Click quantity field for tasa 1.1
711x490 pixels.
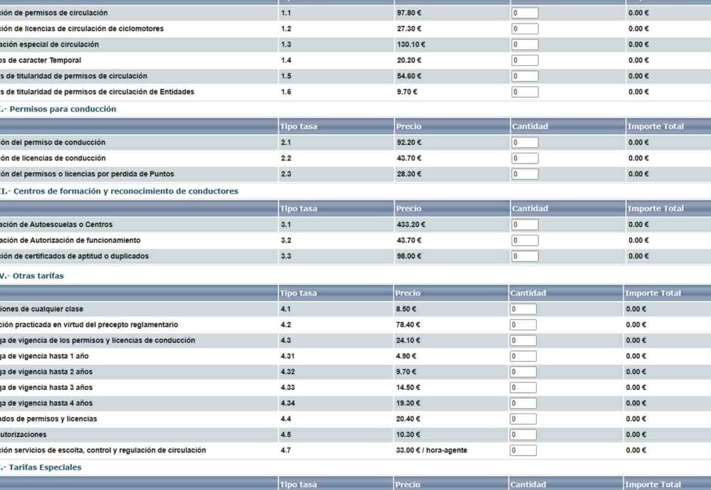[x=525, y=13]
